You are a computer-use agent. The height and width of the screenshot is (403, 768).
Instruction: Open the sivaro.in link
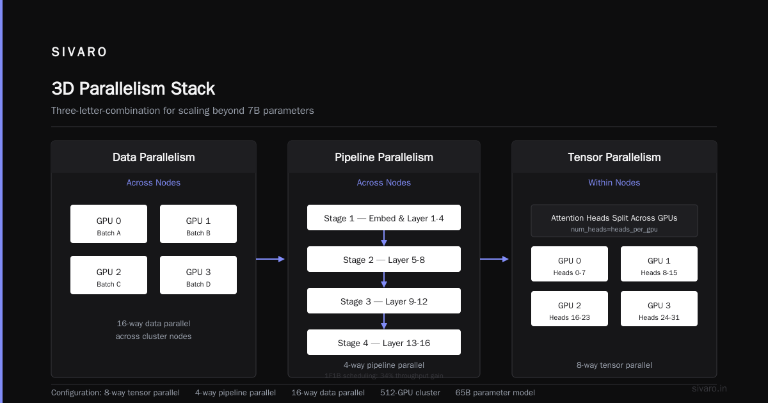click(709, 388)
